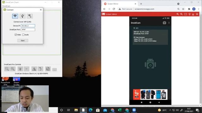Click the 26°C weather widget
This screenshot has width=202, height=113.
point(162,110)
